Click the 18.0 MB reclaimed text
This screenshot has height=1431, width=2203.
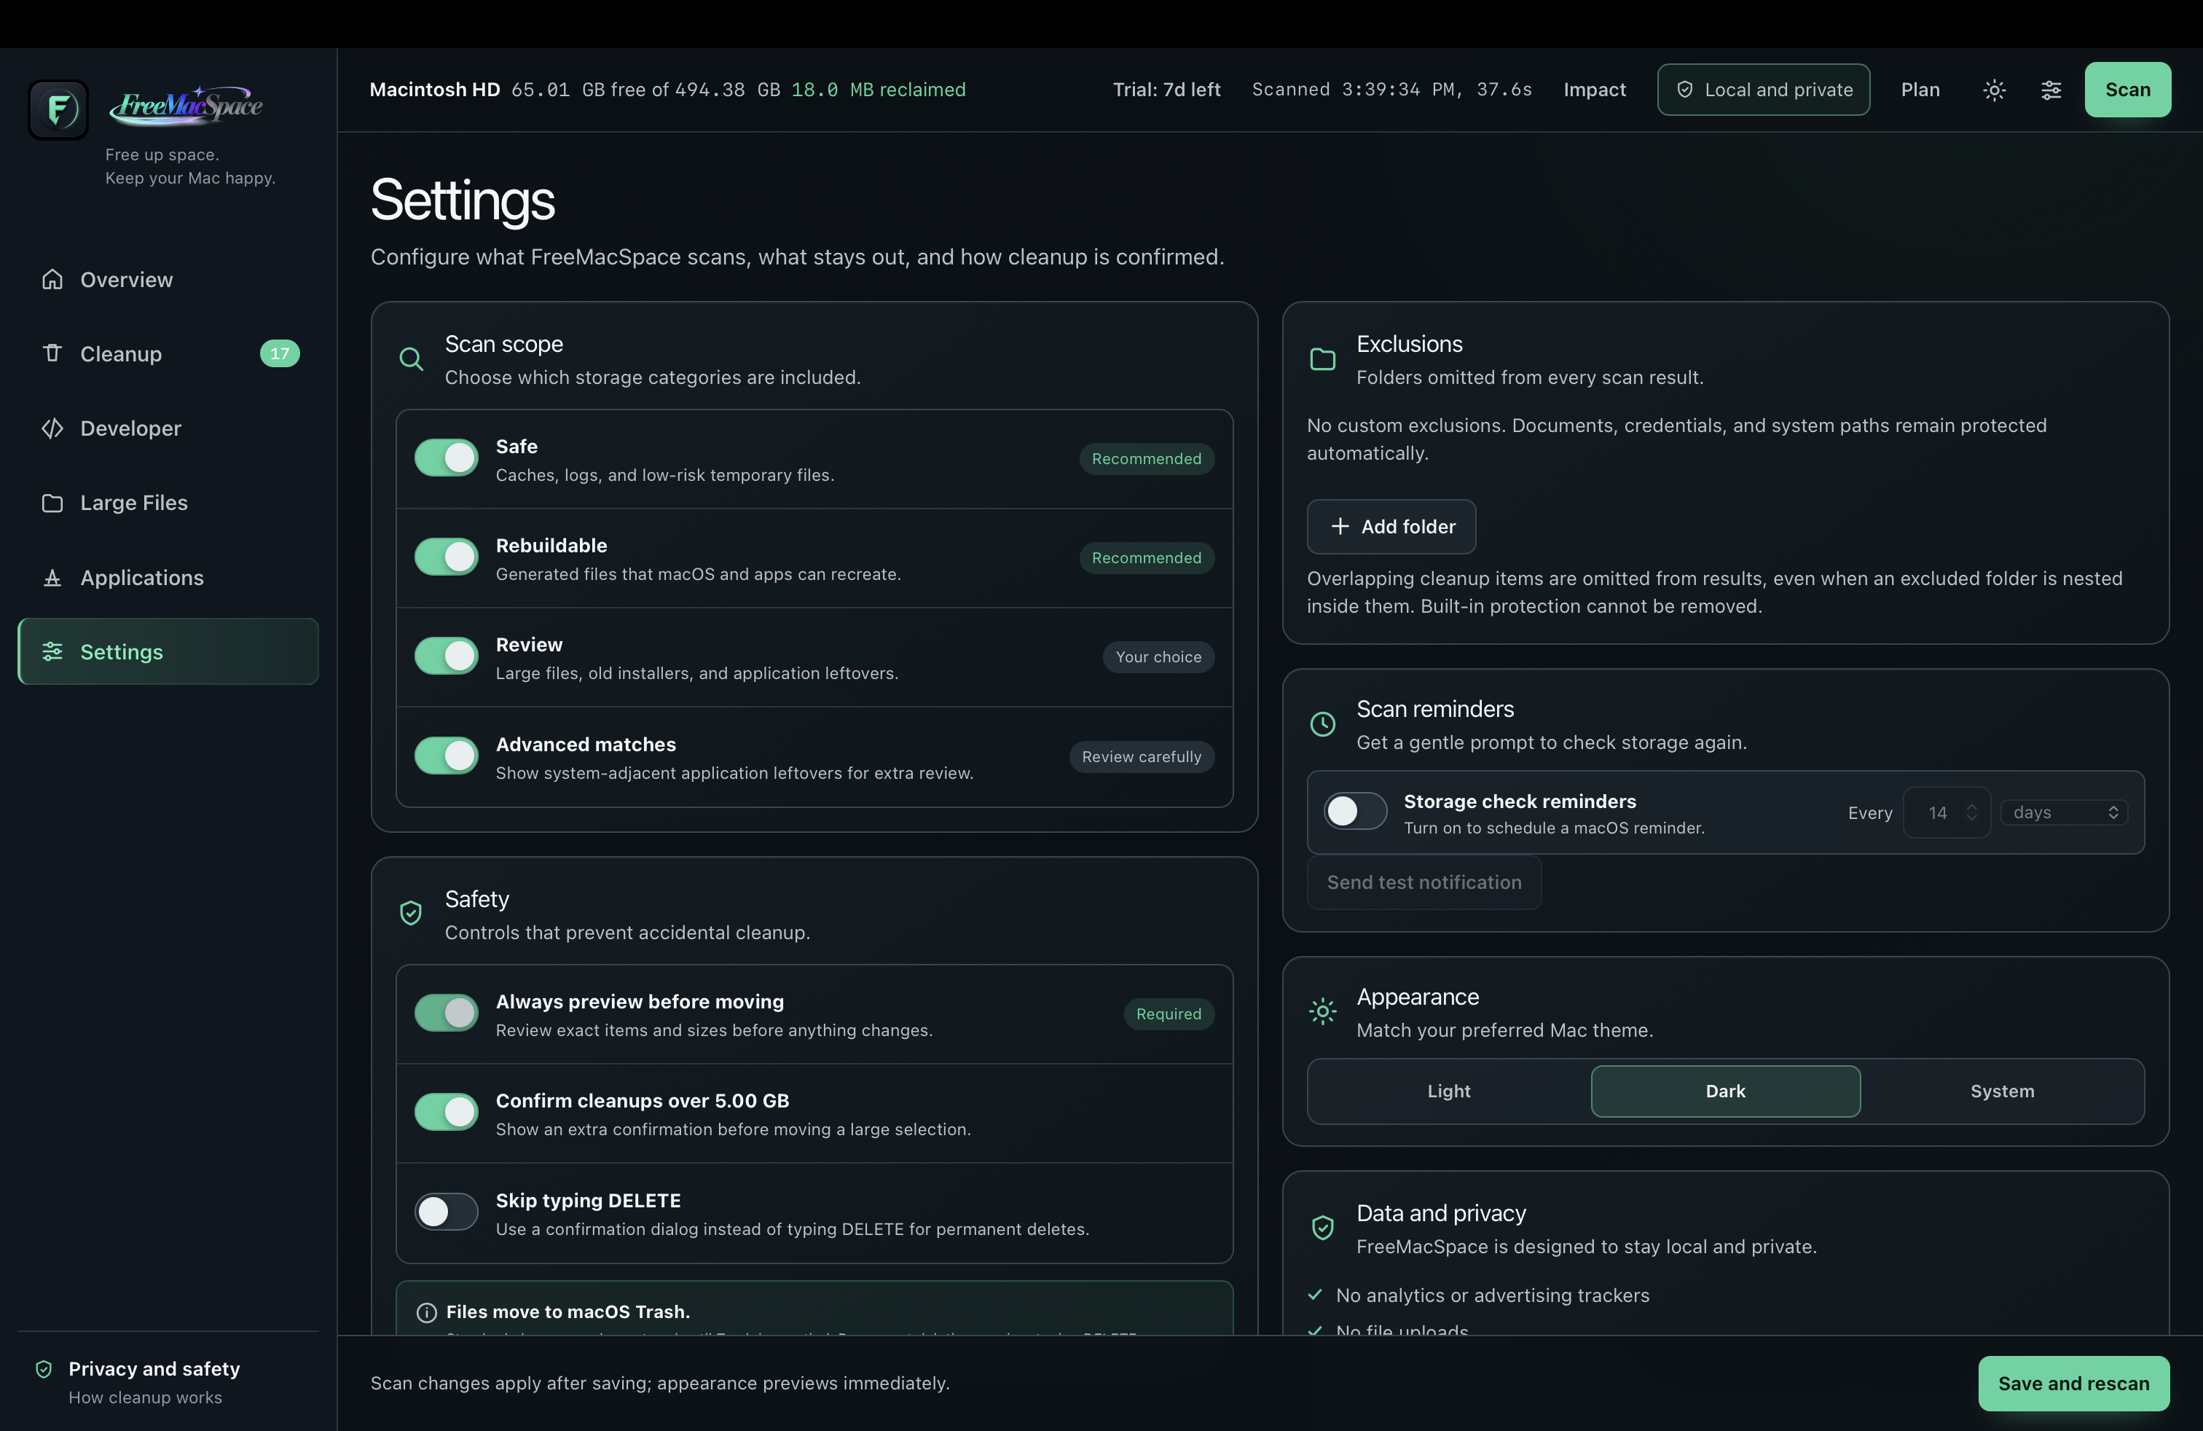(878, 90)
